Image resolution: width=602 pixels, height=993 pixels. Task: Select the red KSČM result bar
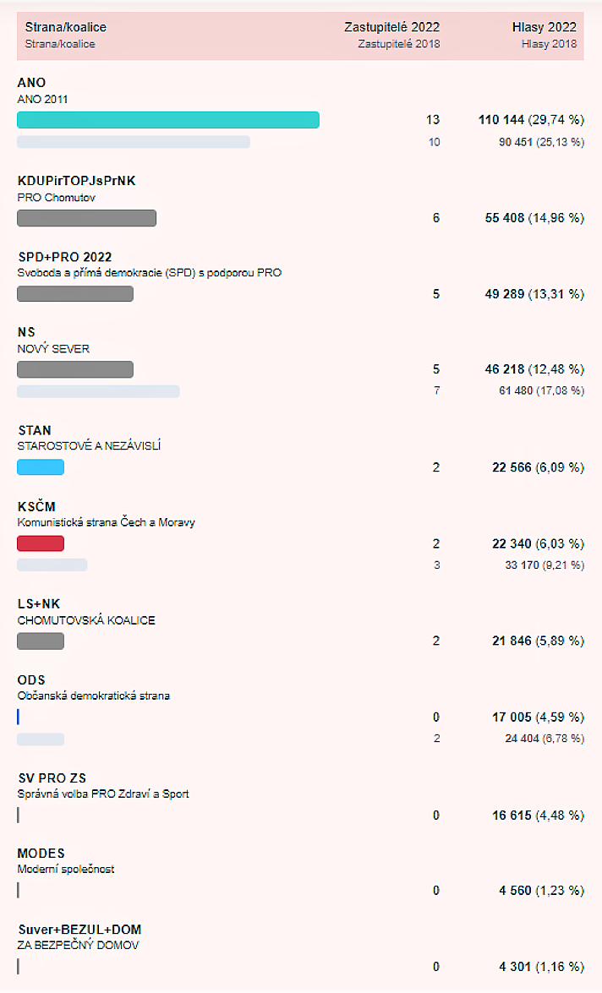click(x=41, y=543)
